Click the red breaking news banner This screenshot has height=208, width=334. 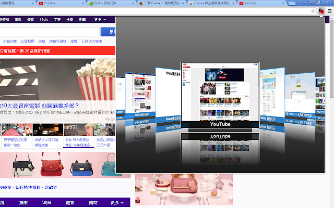pyautogui.click(x=57, y=51)
